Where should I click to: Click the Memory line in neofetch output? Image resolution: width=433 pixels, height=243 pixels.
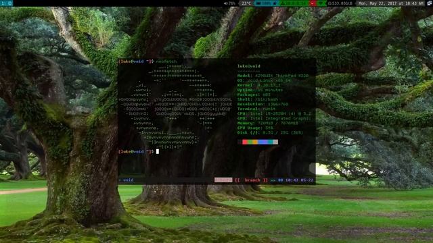tap(268, 123)
